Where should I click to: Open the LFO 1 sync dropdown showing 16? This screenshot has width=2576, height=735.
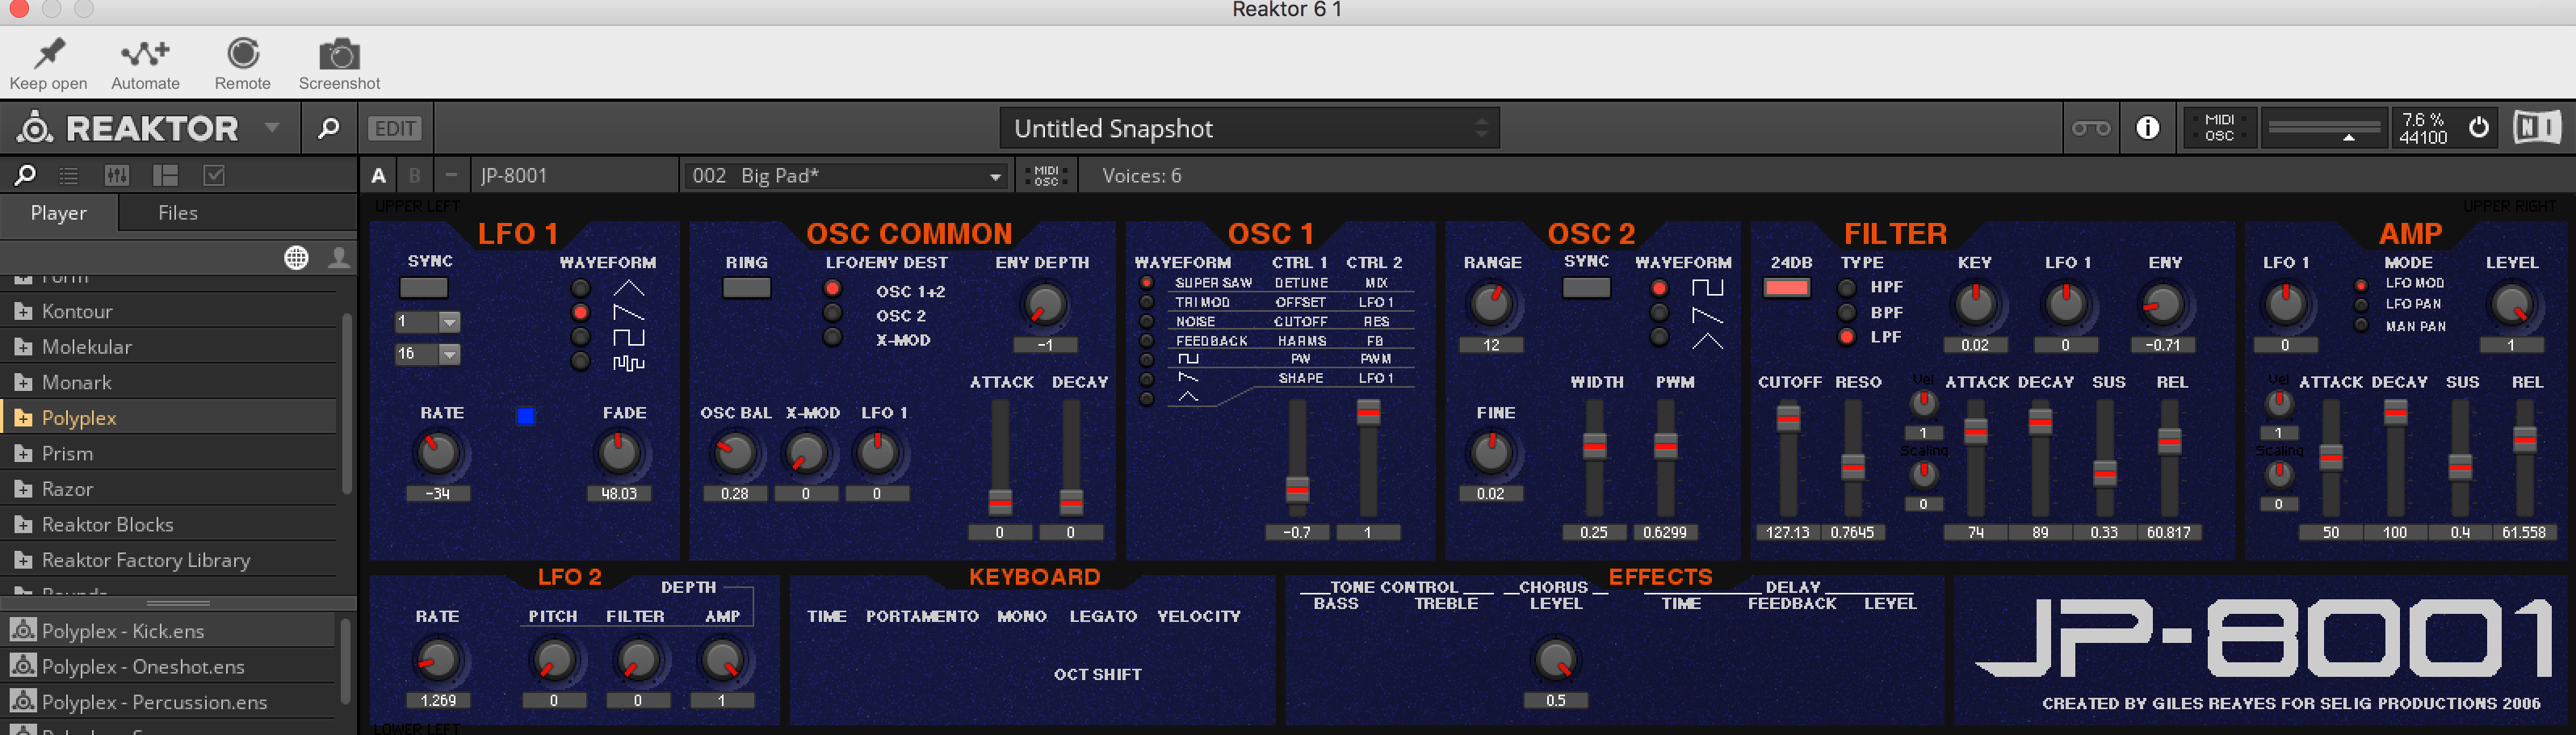coord(427,354)
